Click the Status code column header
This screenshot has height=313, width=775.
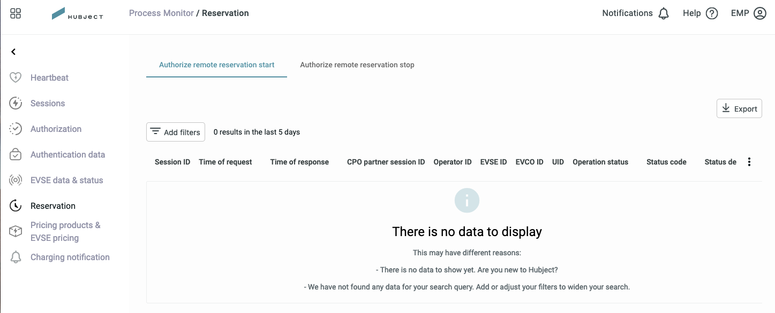click(x=666, y=162)
